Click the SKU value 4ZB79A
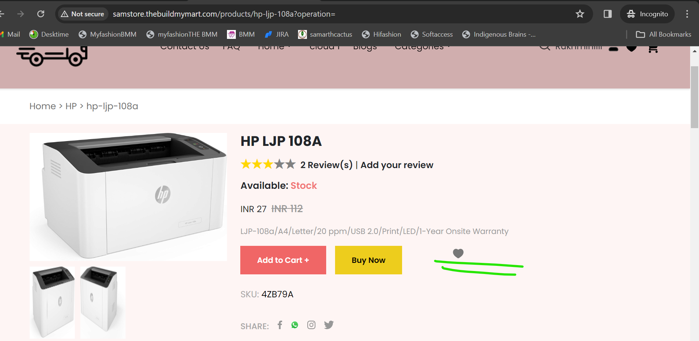The width and height of the screenshot is (699, 341). pos(277,294)
